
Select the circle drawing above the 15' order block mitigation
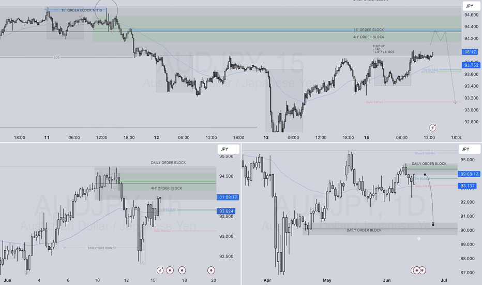(106, 10)
